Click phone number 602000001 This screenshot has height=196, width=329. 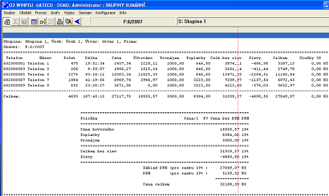(x=14, y=63)
